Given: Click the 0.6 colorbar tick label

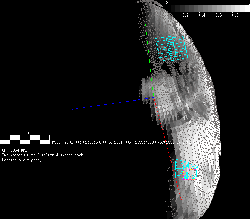Looking at the screenshot, I should [x=219, y=16].
